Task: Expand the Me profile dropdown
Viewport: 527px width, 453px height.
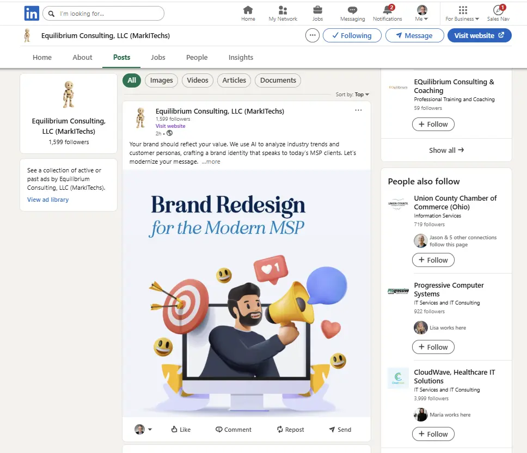Action: click(x=422, y=14)
